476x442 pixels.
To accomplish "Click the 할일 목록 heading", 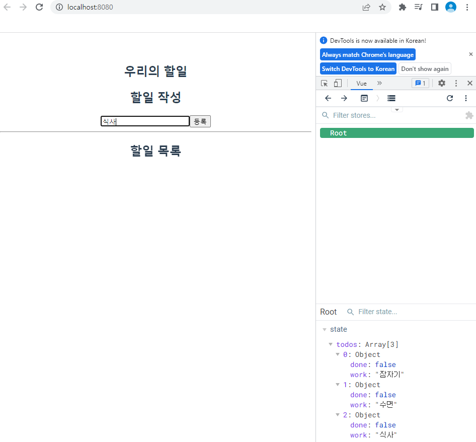I will click(155, 151).
